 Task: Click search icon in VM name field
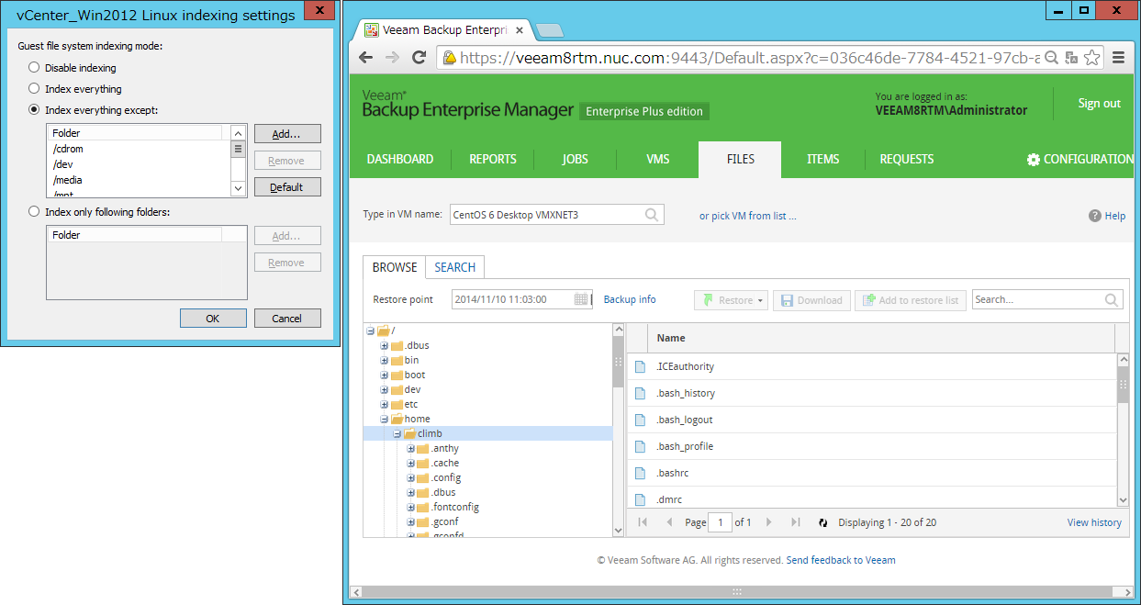pyautogui.click(x=652, y=215)
